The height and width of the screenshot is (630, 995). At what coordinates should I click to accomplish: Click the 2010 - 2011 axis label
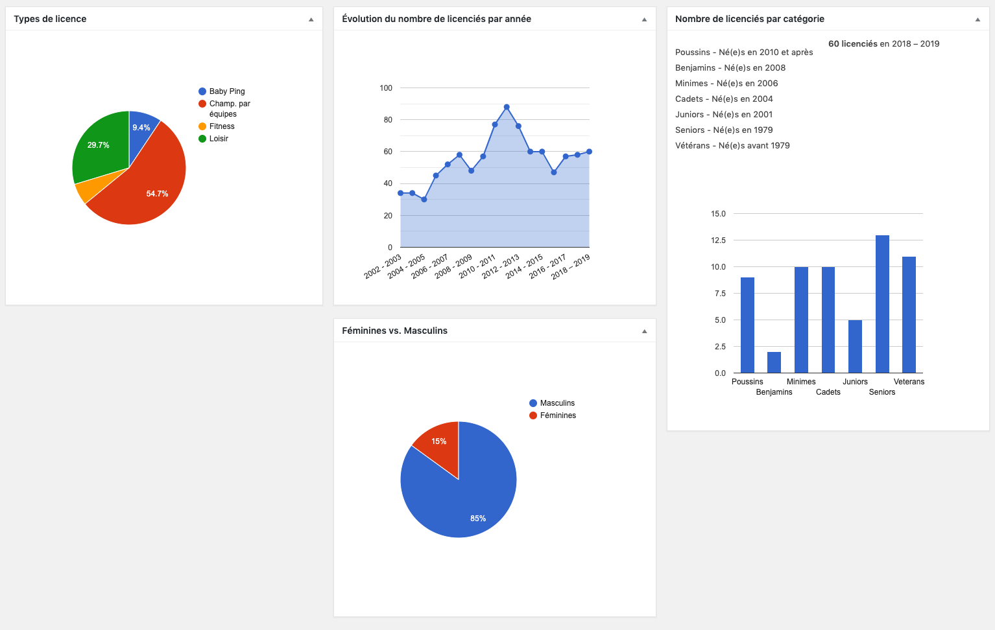[477, 266]
